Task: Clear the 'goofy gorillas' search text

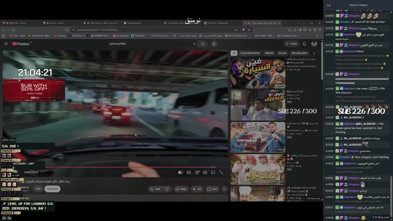Action: [x=194, y=44]
